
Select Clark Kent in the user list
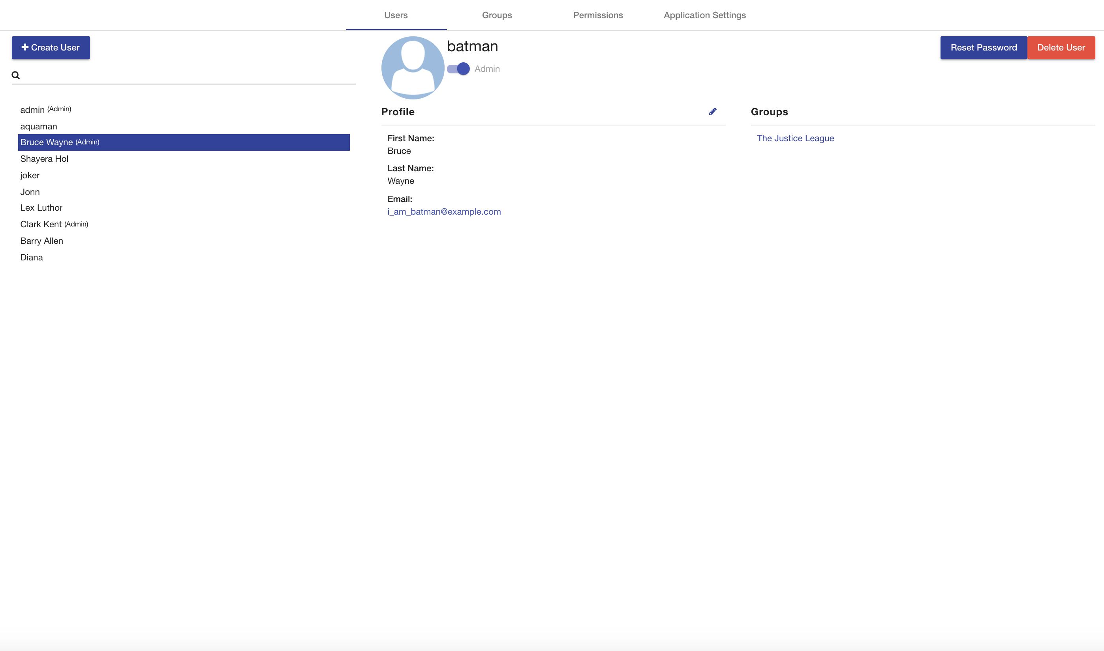(x=41, y=224)
